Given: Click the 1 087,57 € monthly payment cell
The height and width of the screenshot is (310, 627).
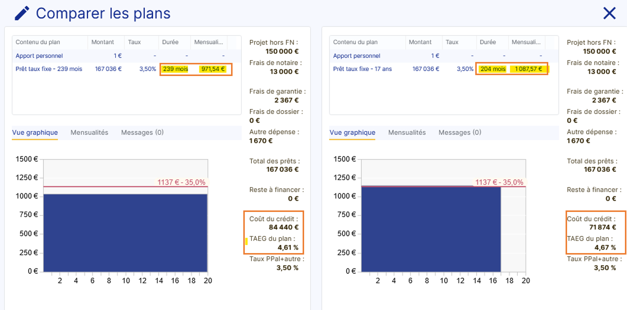Looking at the screenshot, I should coord(528,69).
